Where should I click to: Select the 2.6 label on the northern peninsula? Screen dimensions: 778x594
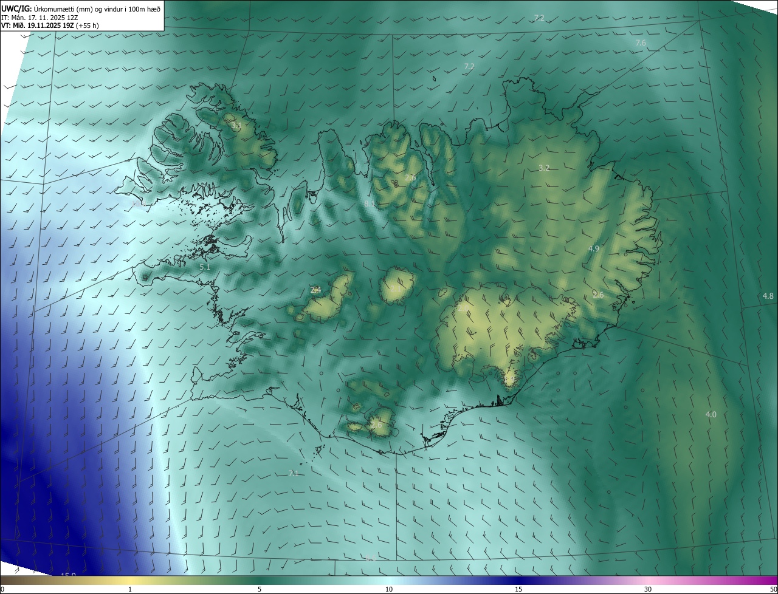click(410, 178)
